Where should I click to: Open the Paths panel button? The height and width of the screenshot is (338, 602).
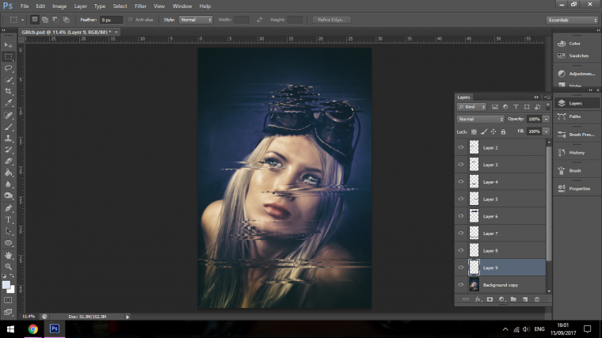tap(577, 116)
